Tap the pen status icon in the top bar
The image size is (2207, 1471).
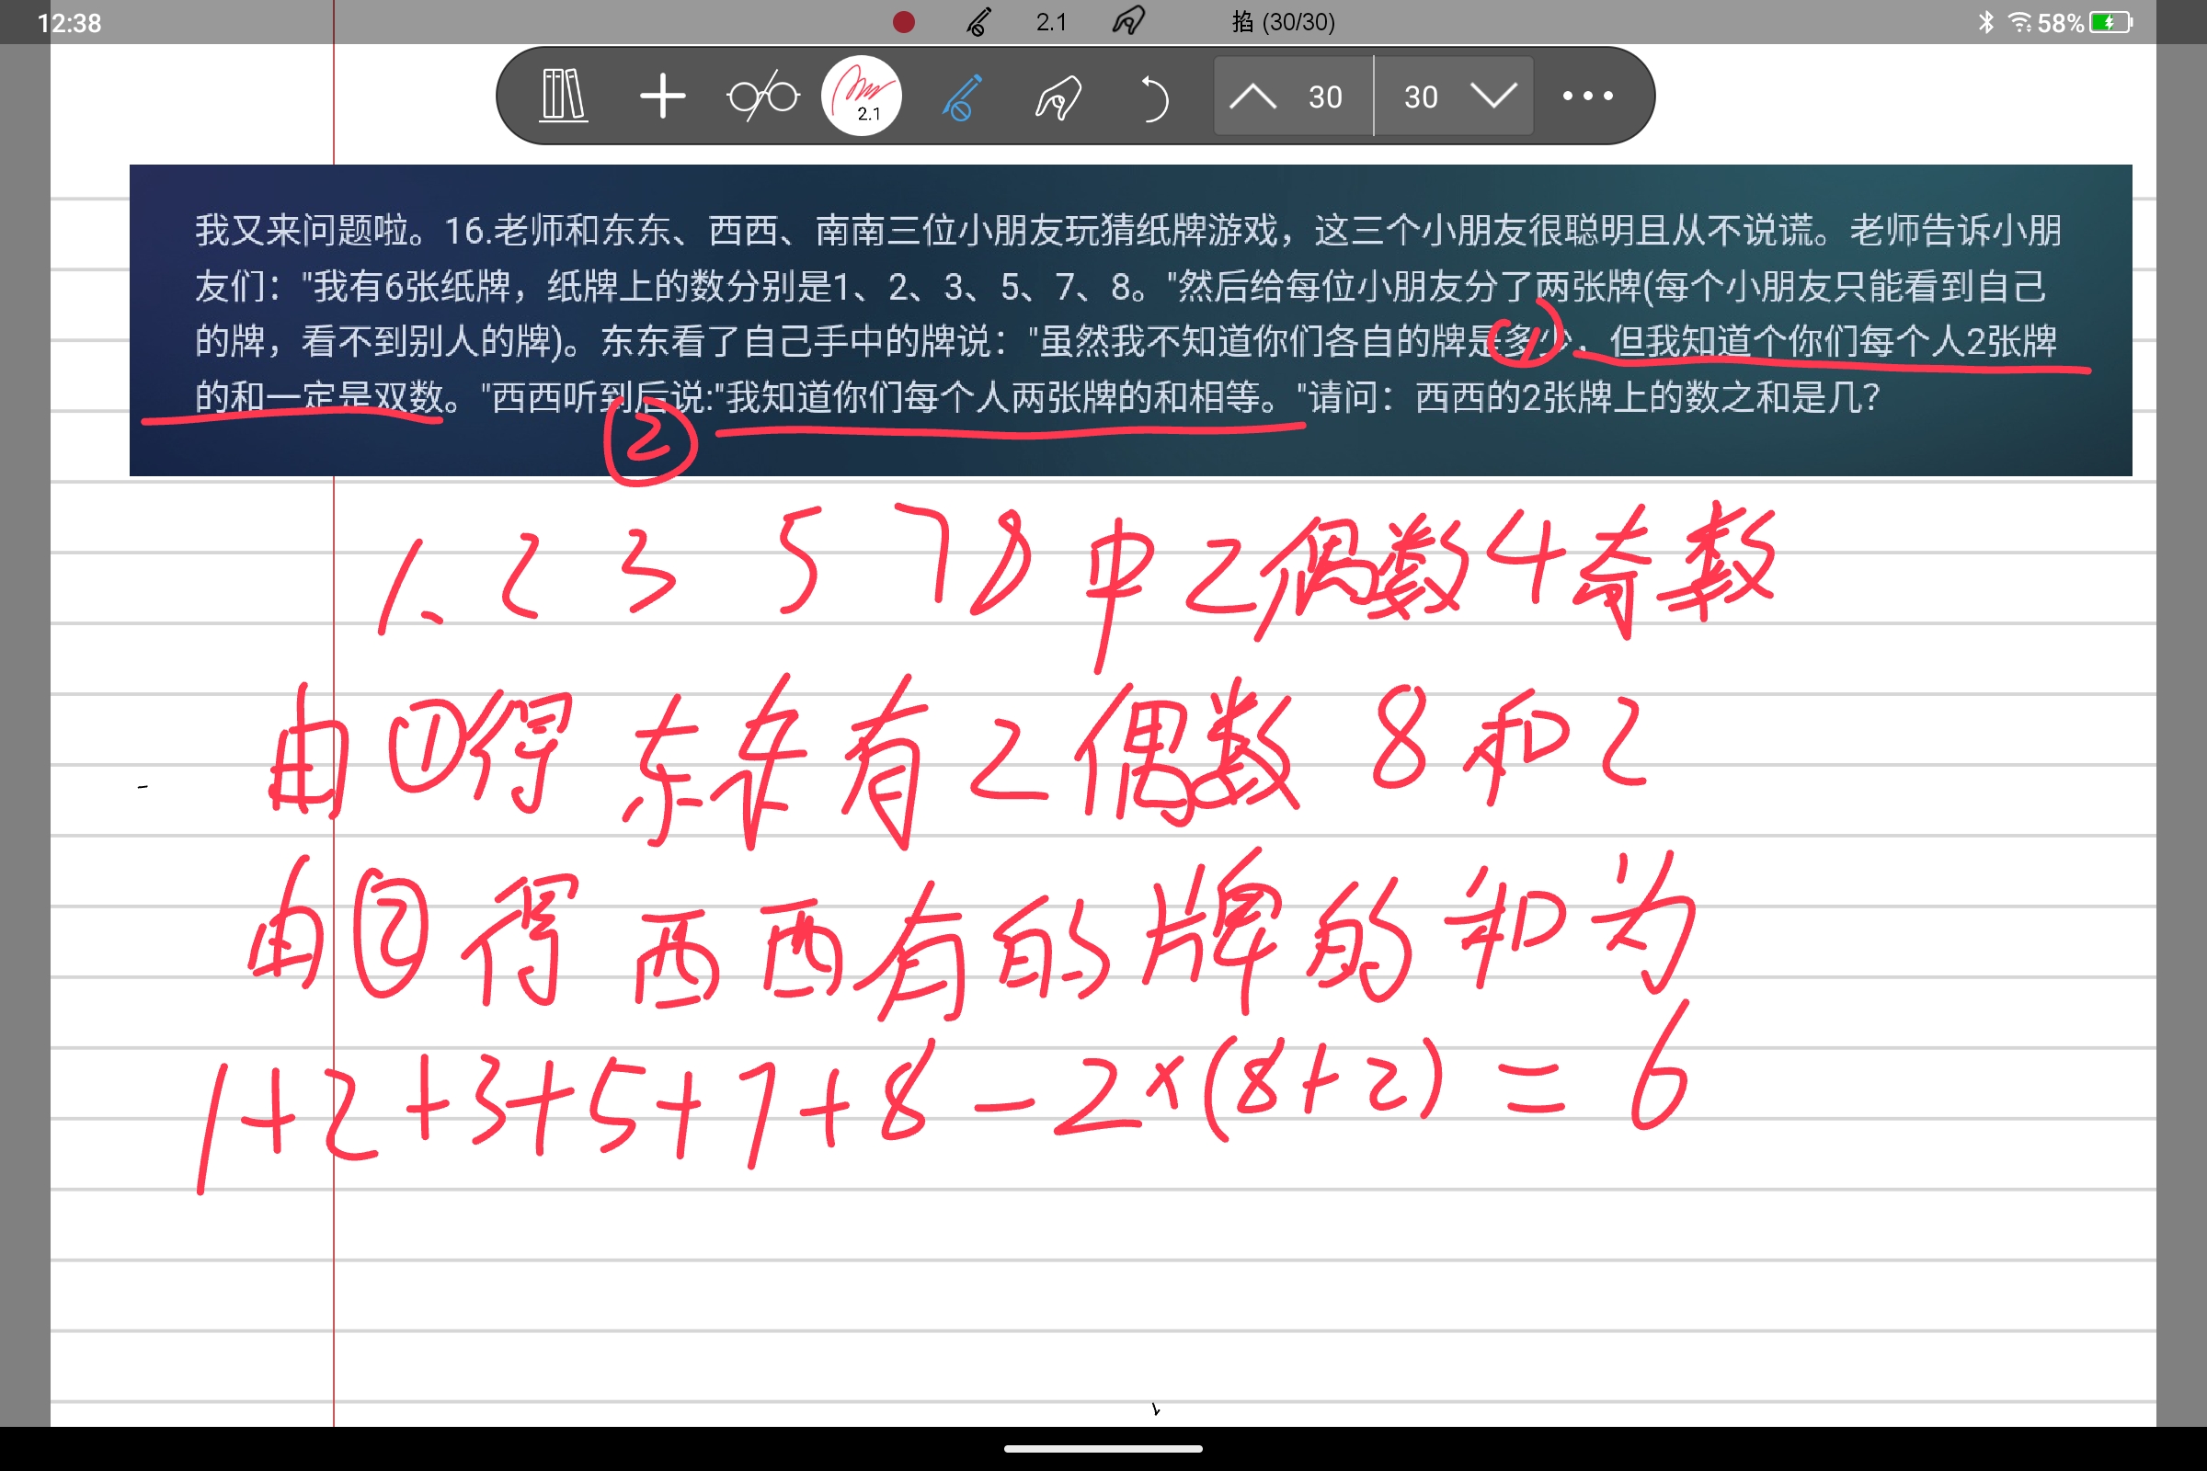point(978,21)
